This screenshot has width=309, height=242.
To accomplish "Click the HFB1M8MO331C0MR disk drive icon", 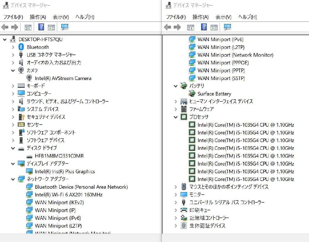I will pyautogui.click(x=29, y=156).
